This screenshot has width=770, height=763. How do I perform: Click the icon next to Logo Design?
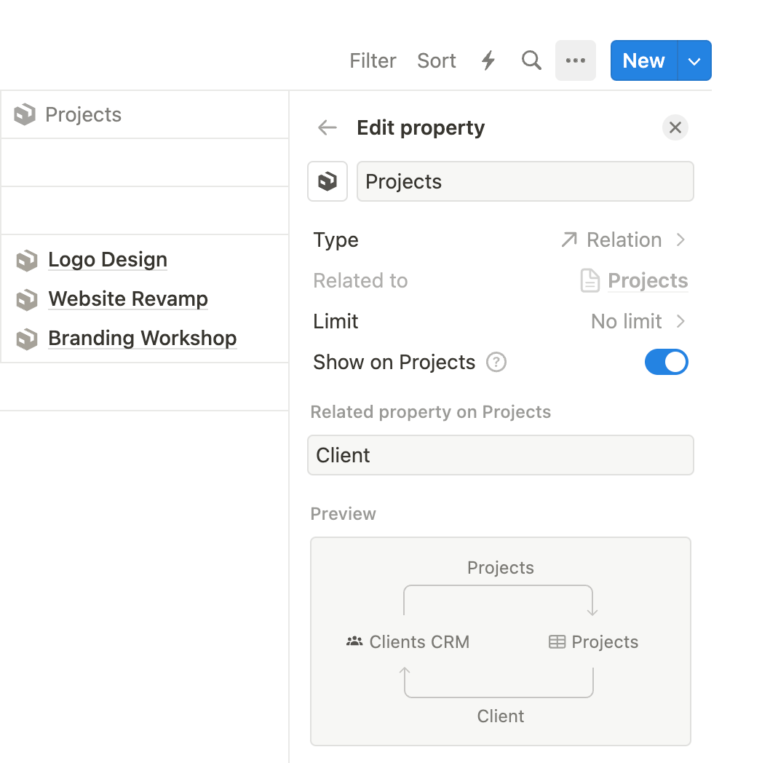[x=27, y=260]
